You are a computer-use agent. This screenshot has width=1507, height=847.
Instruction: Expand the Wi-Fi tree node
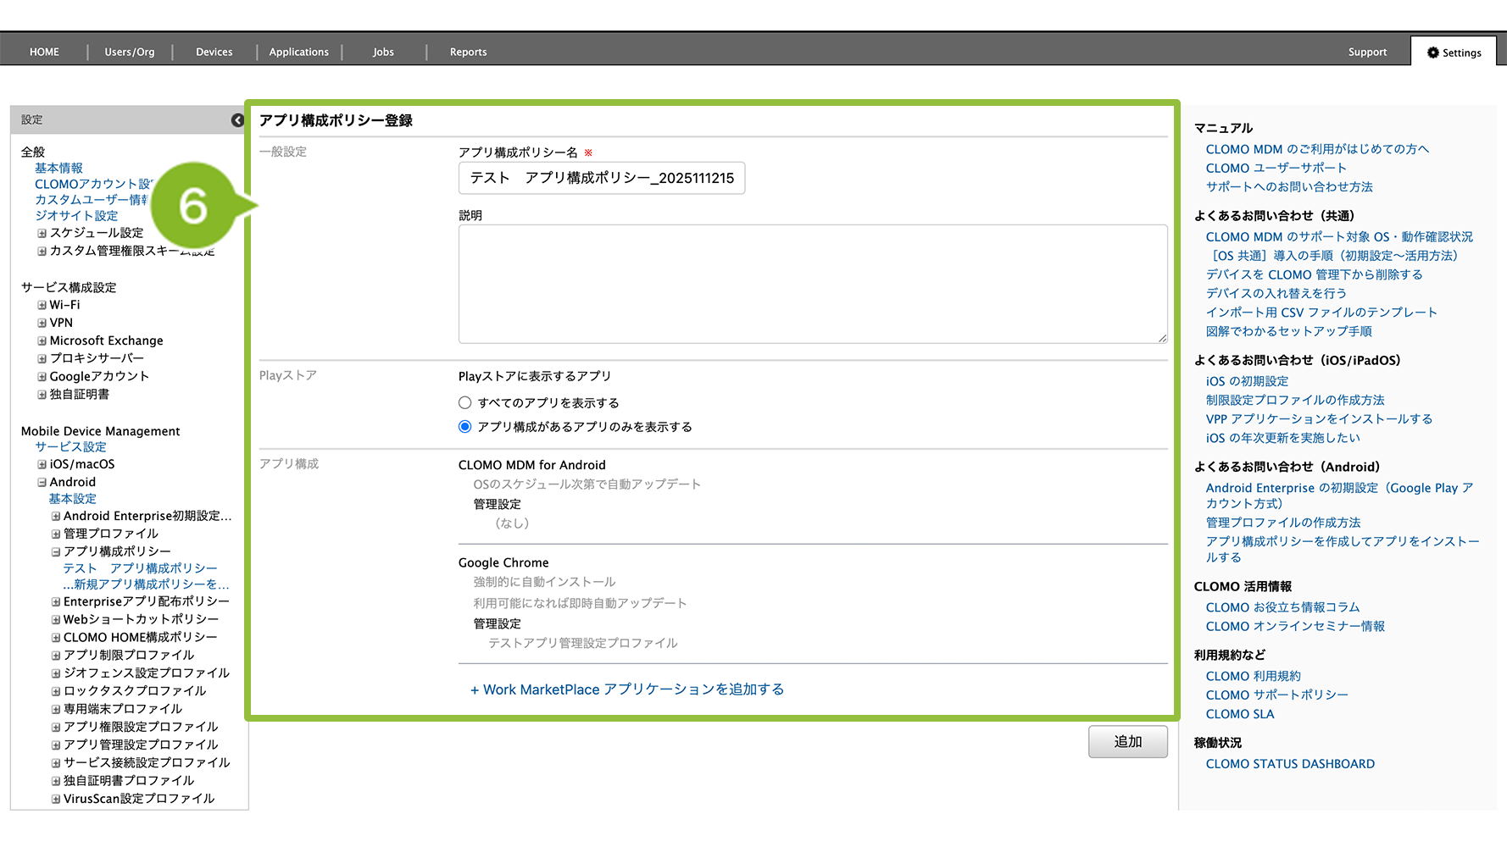42,305
